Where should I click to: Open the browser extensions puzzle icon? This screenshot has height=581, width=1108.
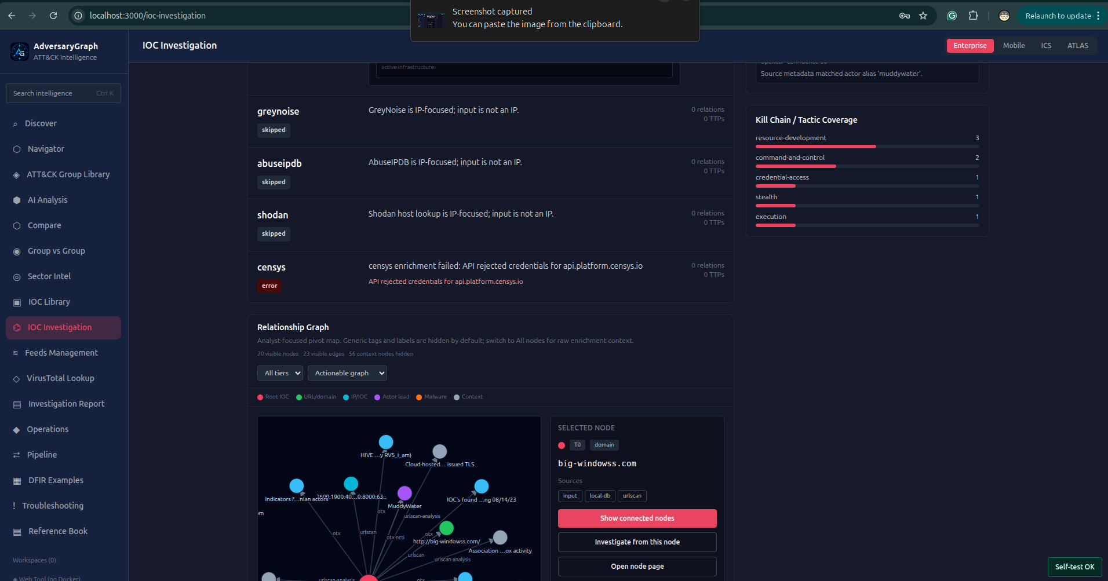pos(974,16)
